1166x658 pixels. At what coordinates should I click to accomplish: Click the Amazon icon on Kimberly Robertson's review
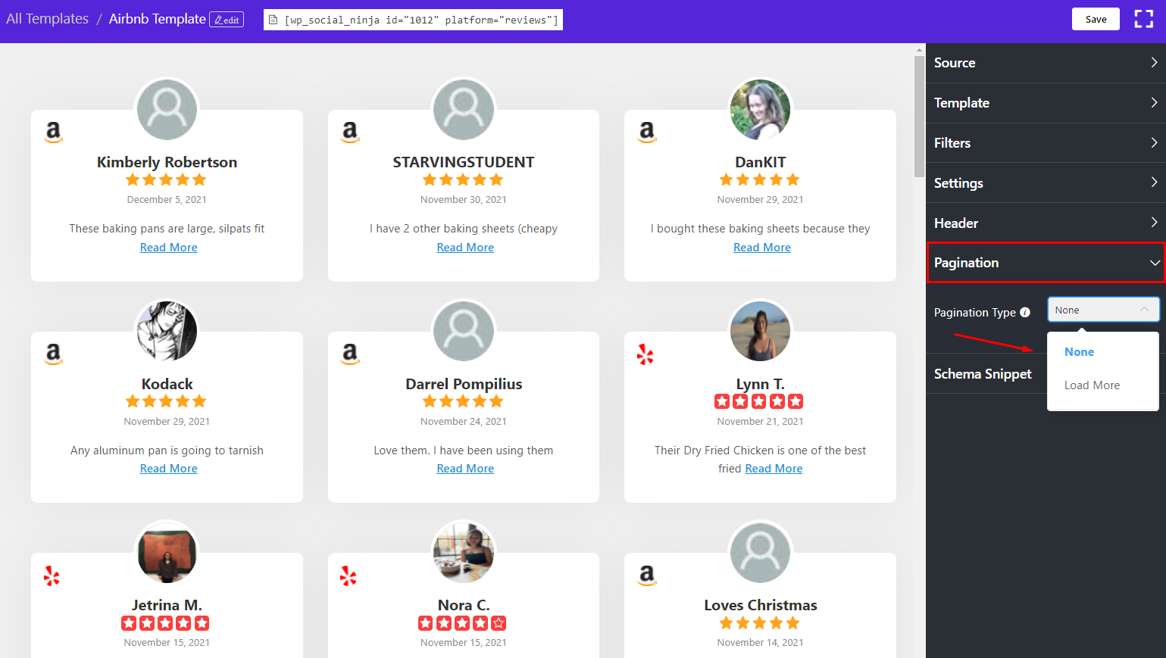click(53, 133)
